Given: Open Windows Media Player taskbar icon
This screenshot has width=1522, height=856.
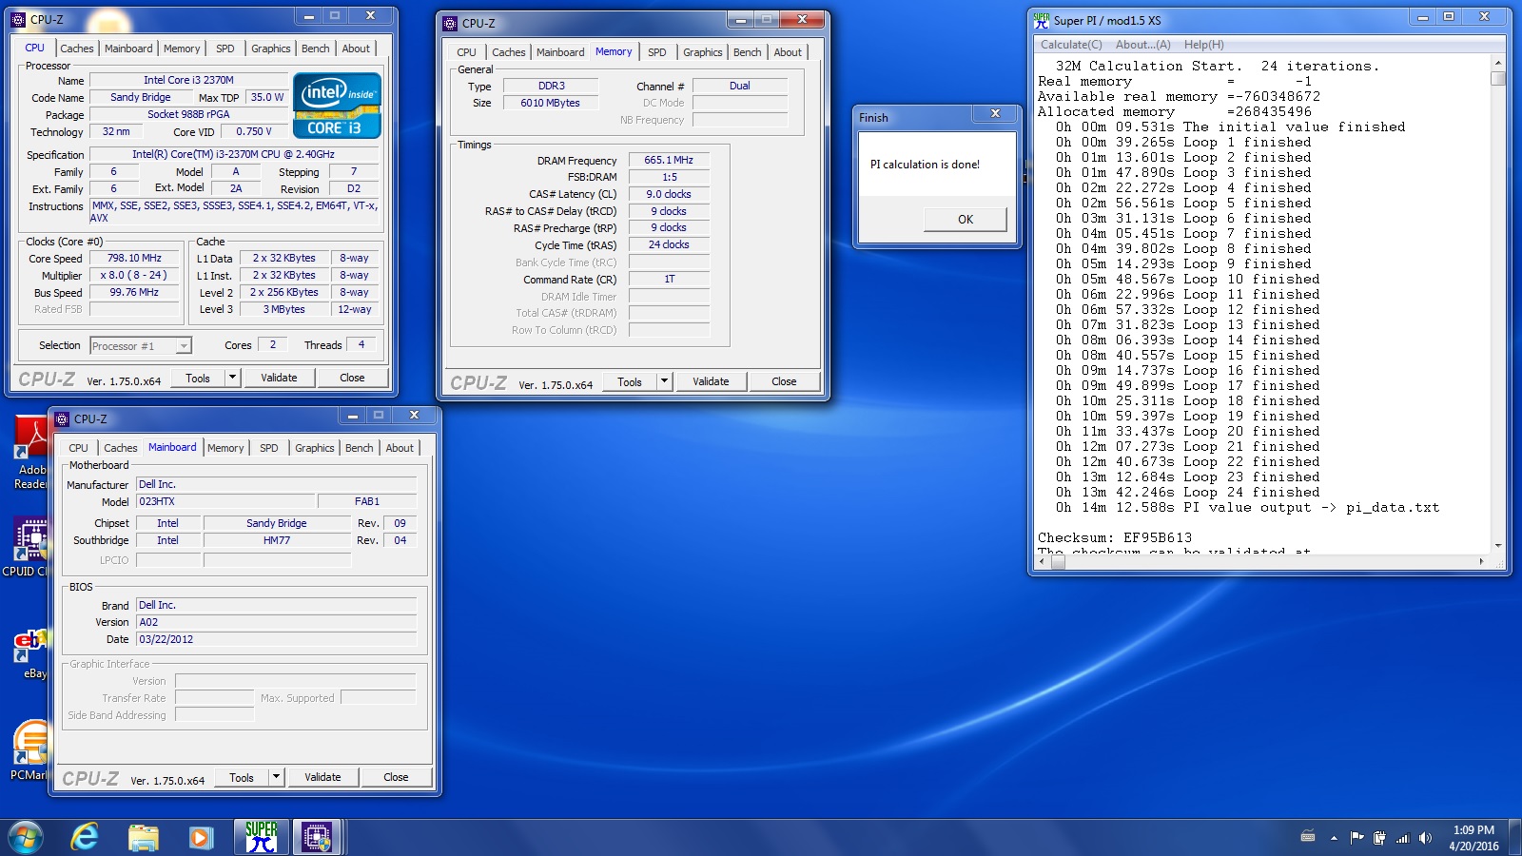Looking at the screenshot, I should click(x=201, y=837).
